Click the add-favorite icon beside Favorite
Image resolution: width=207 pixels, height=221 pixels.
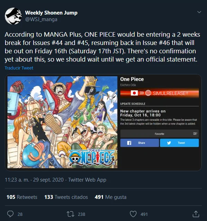(195, 133)
